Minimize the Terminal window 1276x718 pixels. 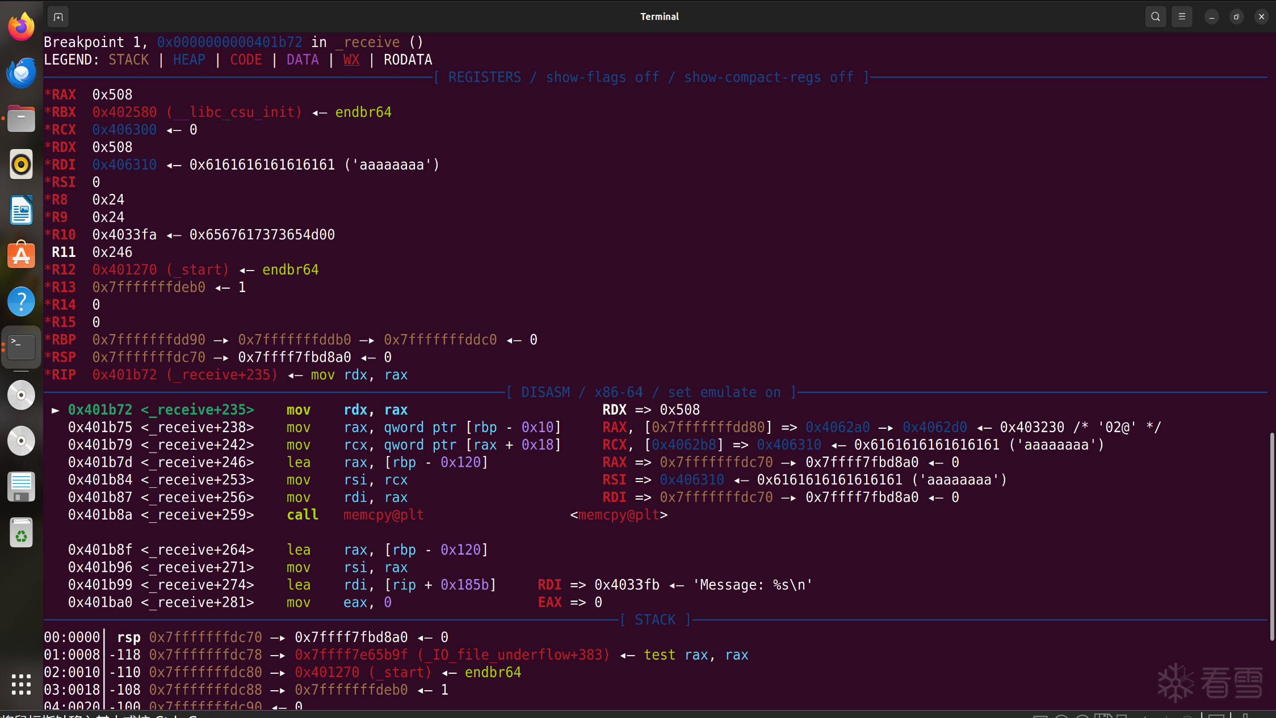click(1211, 16)
